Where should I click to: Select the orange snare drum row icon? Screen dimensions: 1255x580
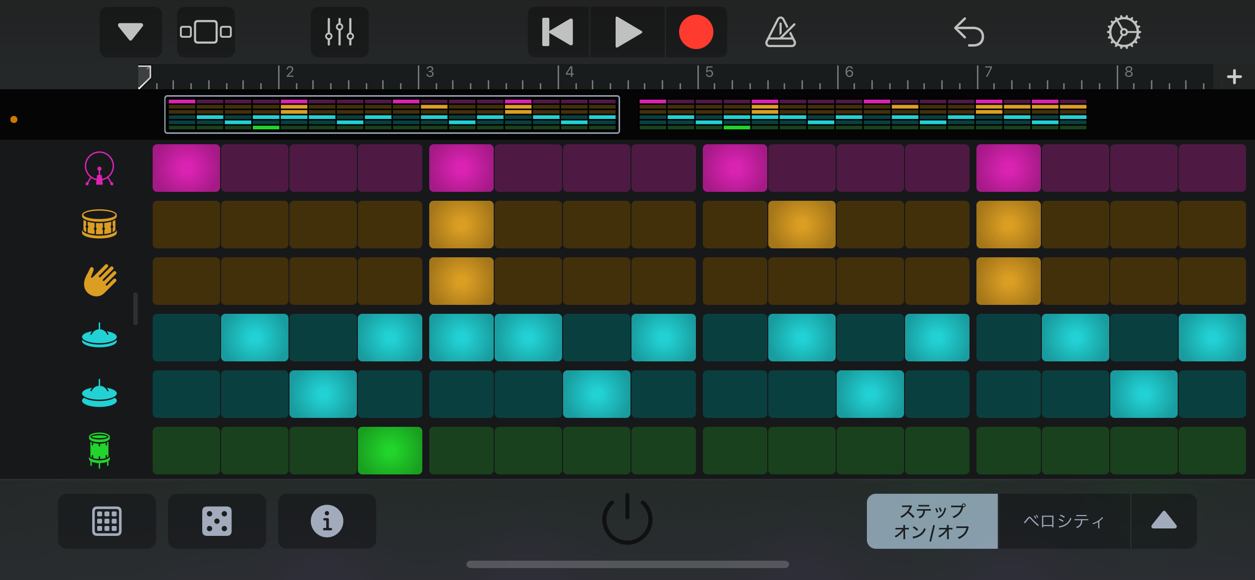click(99, 224)
